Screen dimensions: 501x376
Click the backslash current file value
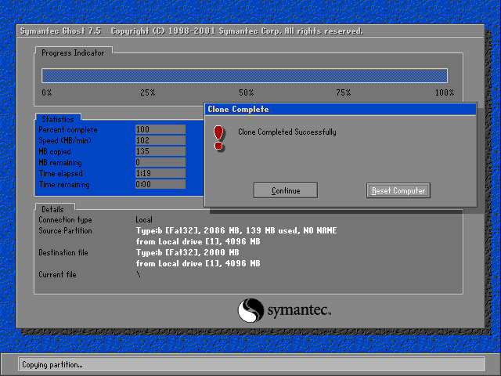coord(139,275)
